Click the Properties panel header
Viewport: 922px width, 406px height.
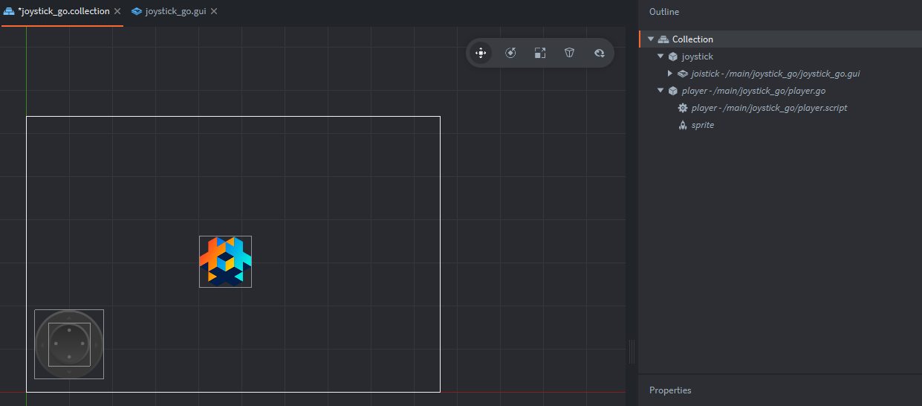pos(670,390)
